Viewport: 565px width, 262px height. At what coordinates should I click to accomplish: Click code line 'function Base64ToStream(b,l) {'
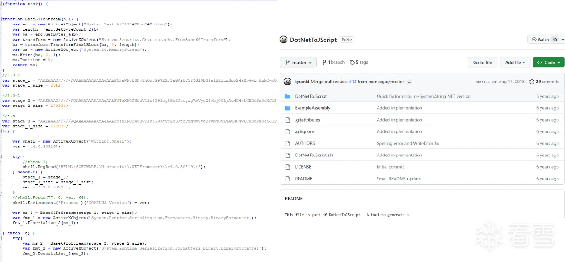[x=40, y=19]
